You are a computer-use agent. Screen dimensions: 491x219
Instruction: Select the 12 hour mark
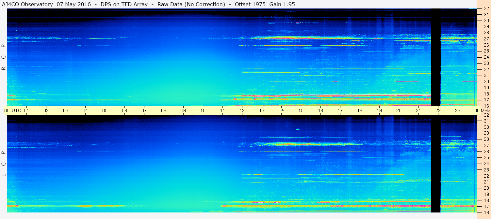point(242,110)
